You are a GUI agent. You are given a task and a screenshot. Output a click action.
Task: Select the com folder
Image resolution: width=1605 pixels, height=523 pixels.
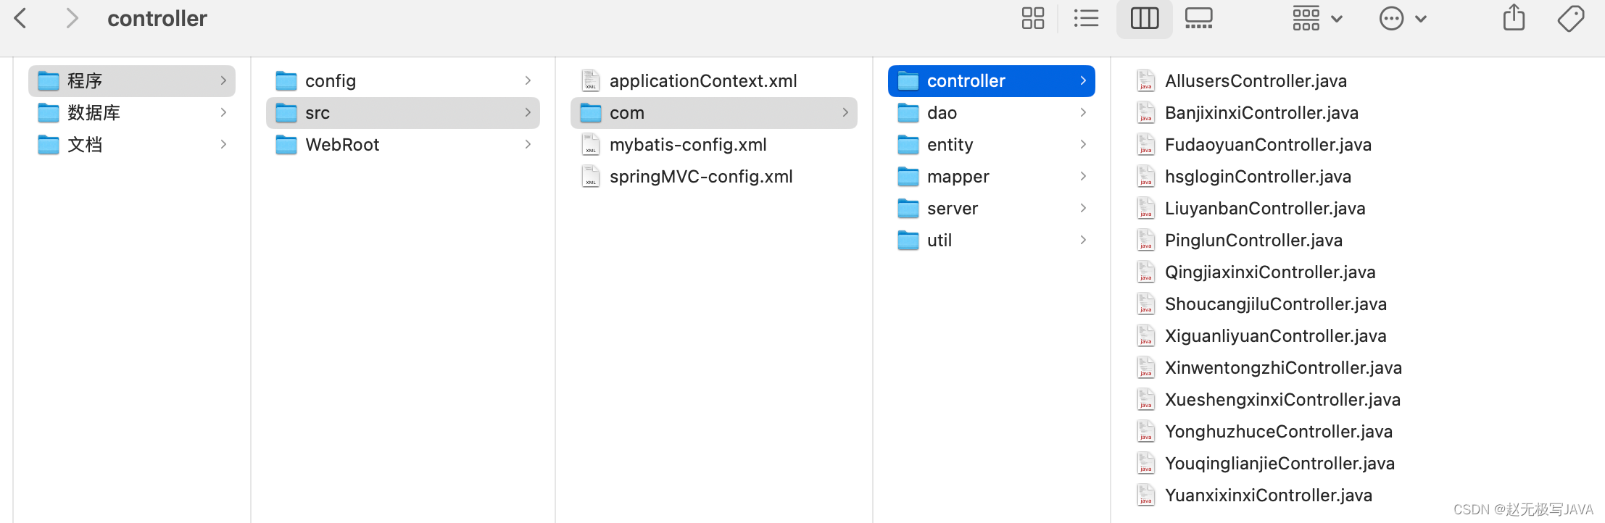coord(714,112)
